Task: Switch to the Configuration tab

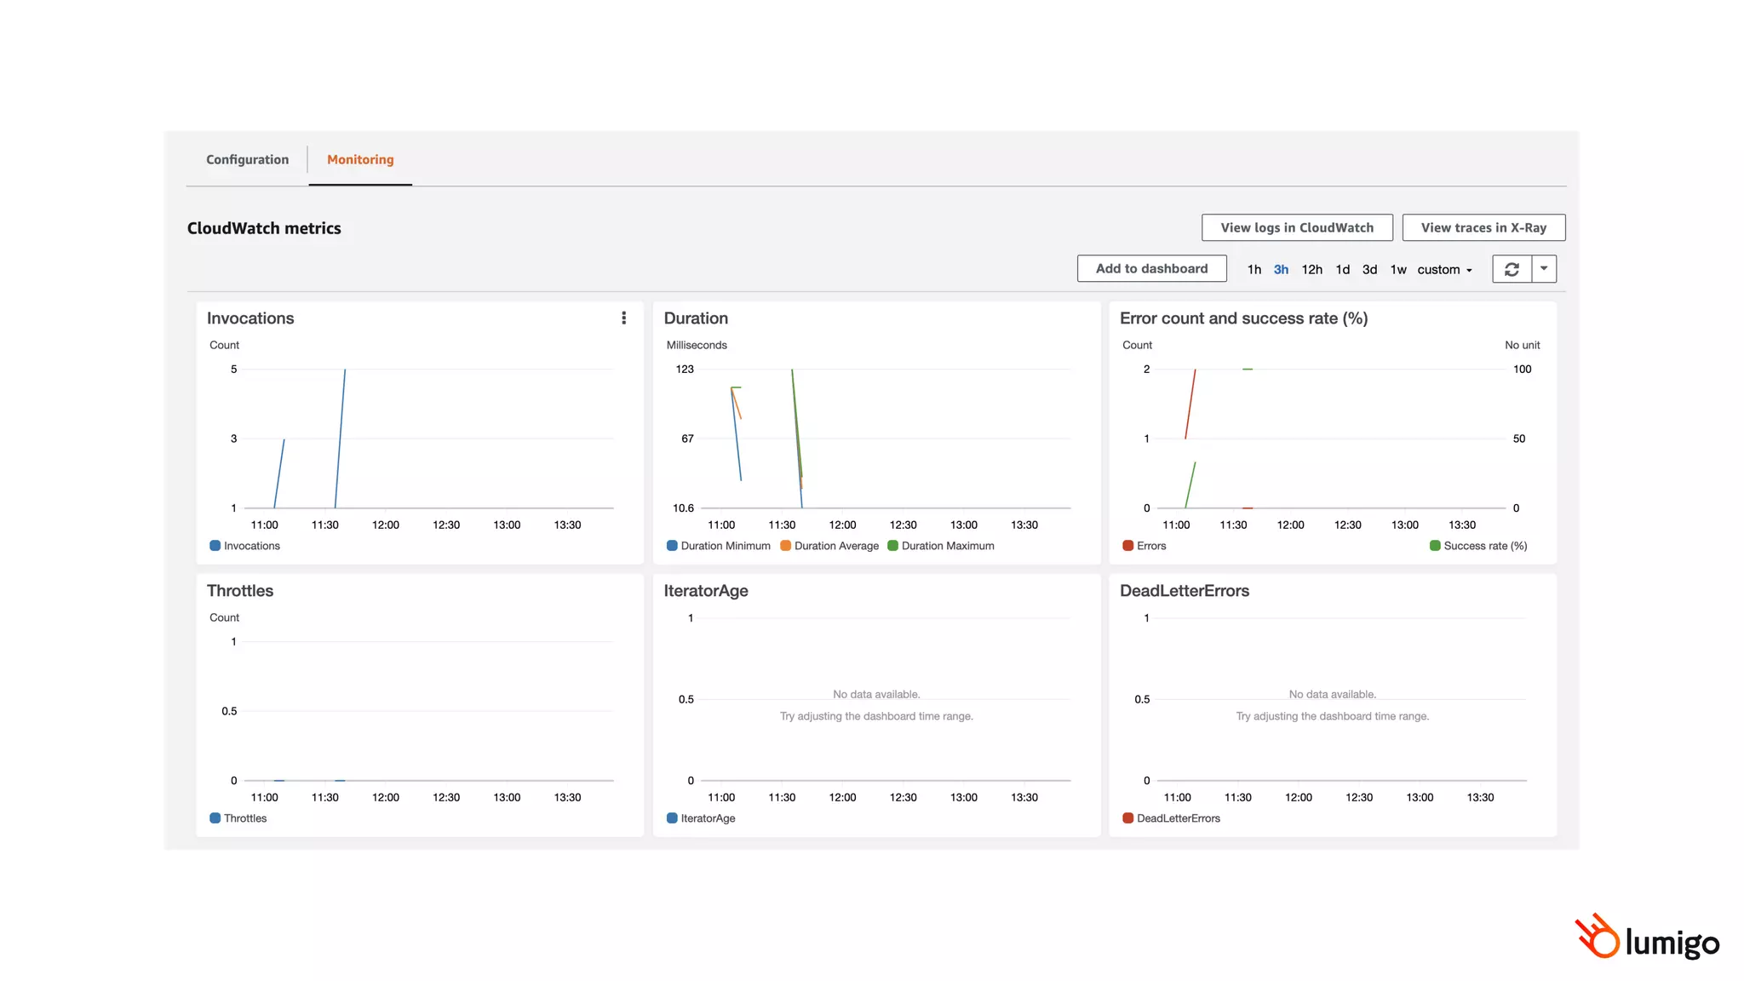Action: point(247,159)
